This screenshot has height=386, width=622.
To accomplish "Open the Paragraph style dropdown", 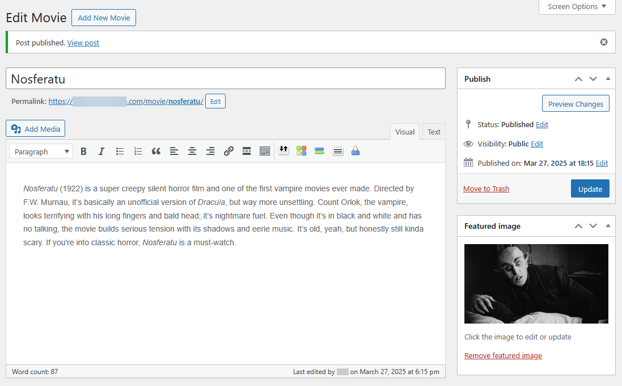I will pos(40,151).
